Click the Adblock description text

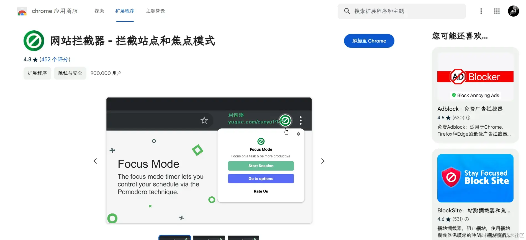tap(474, 130)
